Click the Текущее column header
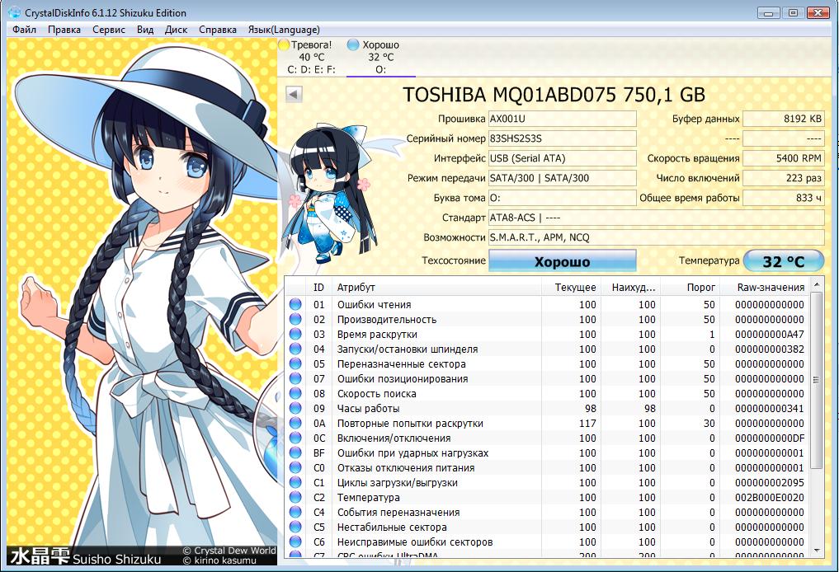The image size is (839, 572). (x=572, y=287)
